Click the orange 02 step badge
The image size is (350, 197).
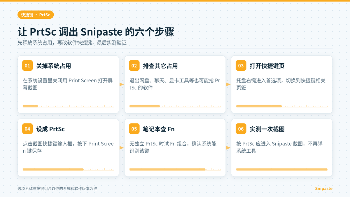click(x=134, y=66)
